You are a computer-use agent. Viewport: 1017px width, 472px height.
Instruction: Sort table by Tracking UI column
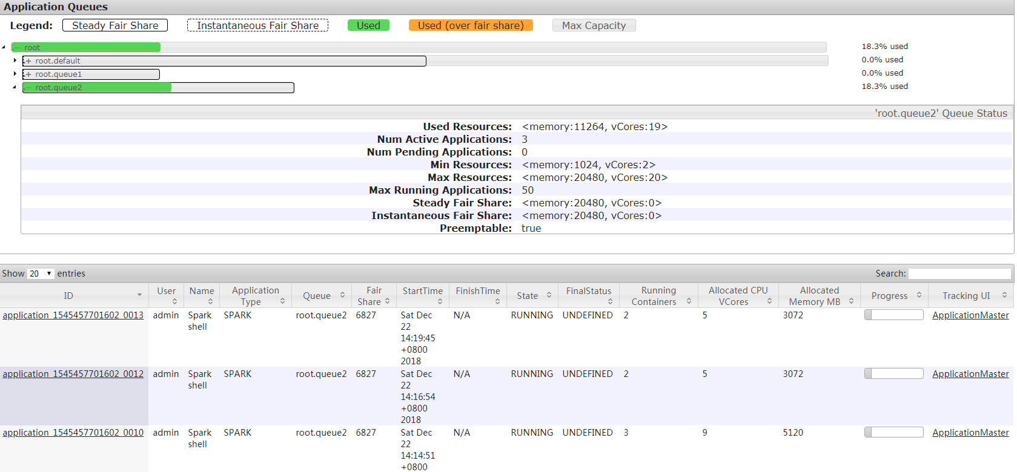[x=972, y=295]
